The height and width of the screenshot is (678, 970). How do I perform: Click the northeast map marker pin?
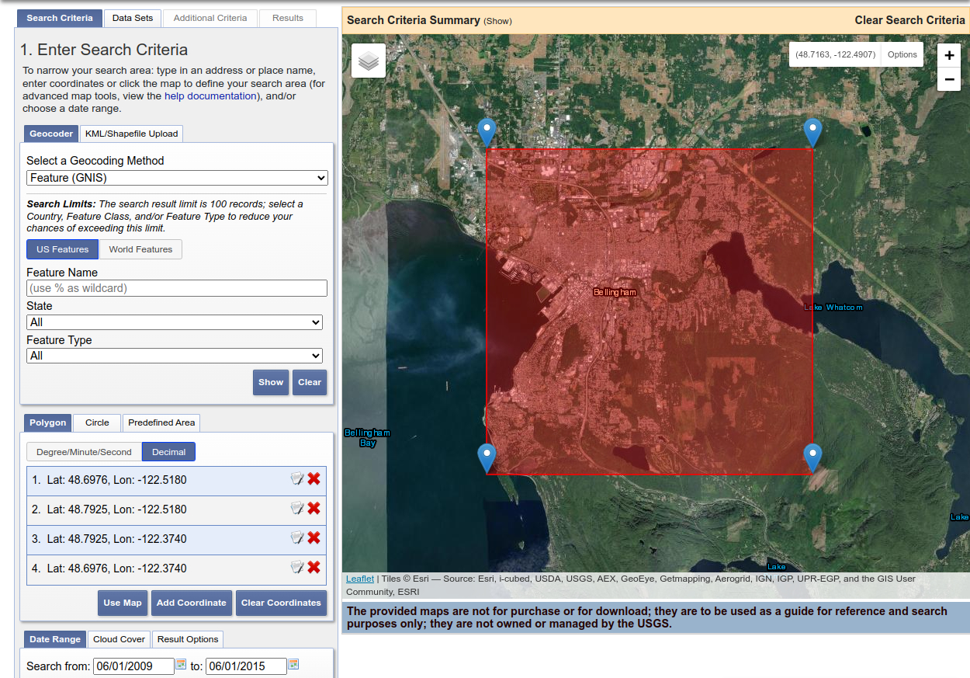812,132
